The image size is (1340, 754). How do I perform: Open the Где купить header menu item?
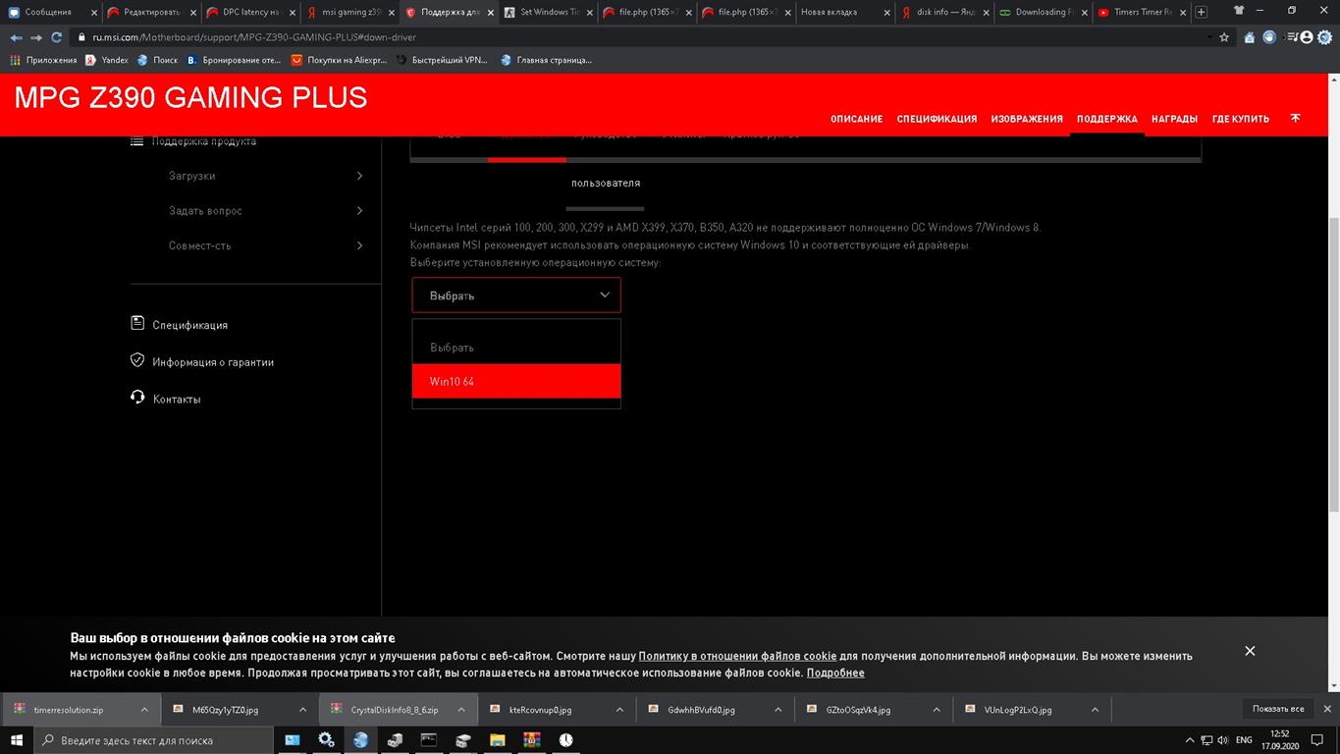click(1241, 119)
